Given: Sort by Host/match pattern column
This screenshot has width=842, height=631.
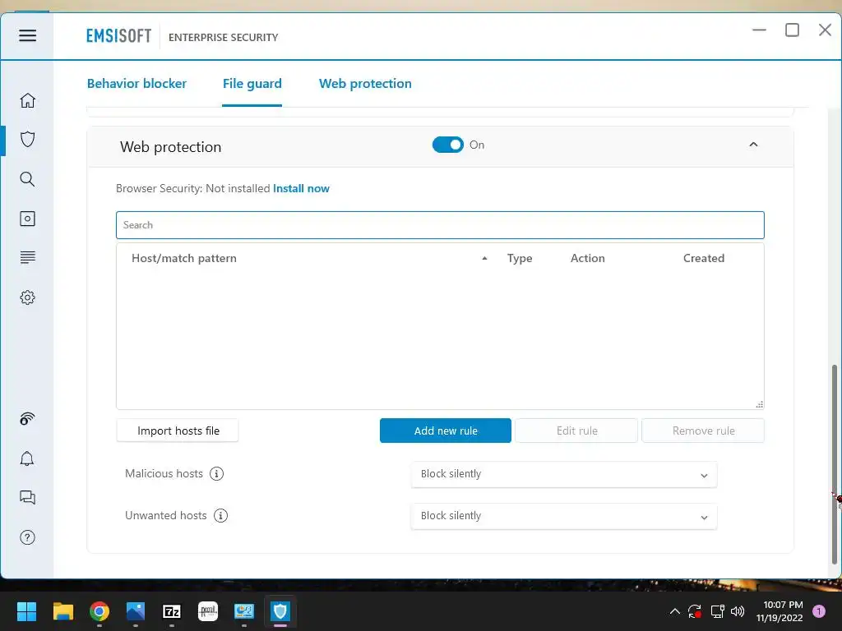Looking at the screenshot, I should (184, 258).
